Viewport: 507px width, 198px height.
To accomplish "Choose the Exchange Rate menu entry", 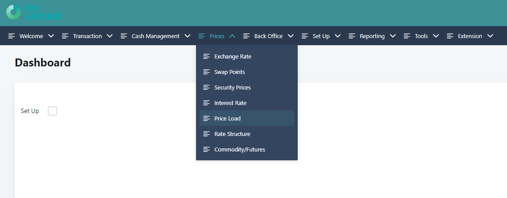I will (x=233, y=57).
